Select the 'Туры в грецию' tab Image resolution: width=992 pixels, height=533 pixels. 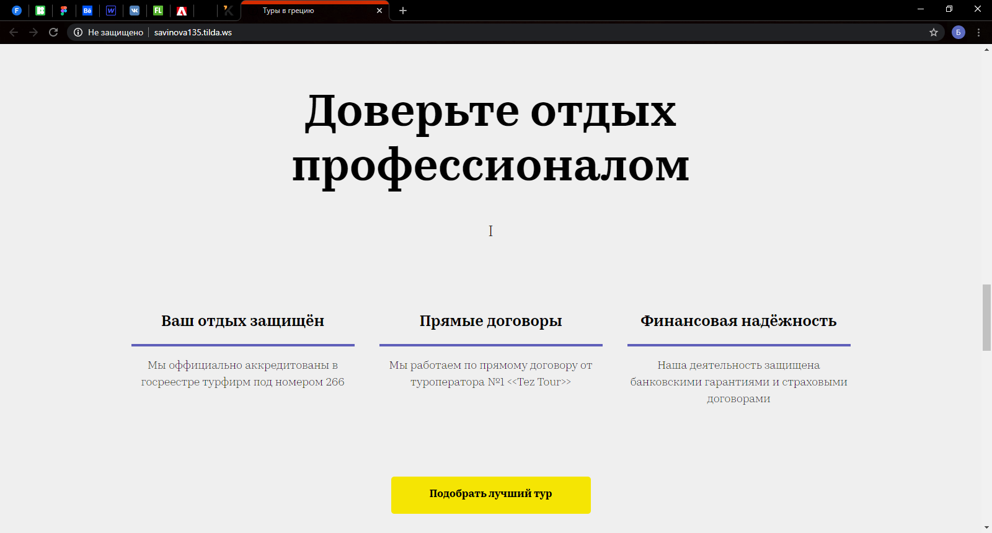tap(304, 11)
